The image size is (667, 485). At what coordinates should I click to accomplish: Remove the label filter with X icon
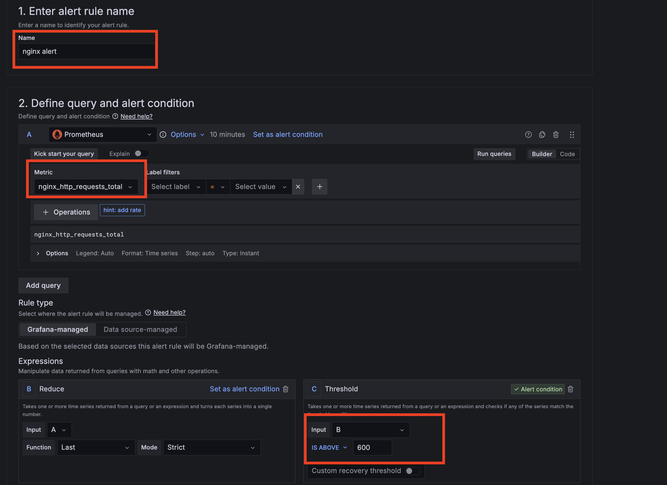pyautogui.click(x=298, y=187)
